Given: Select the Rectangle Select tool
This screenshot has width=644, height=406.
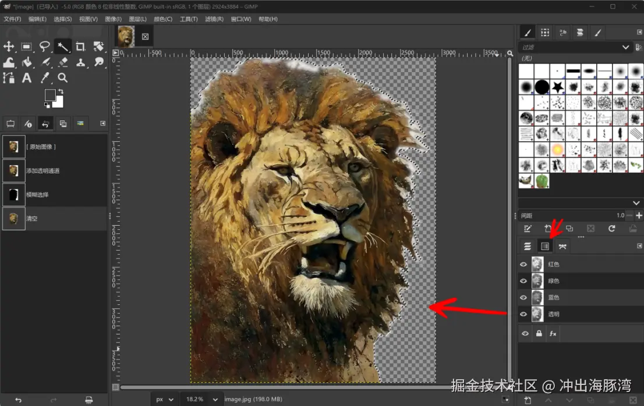Looking at the screenshot, I should 26,47.
